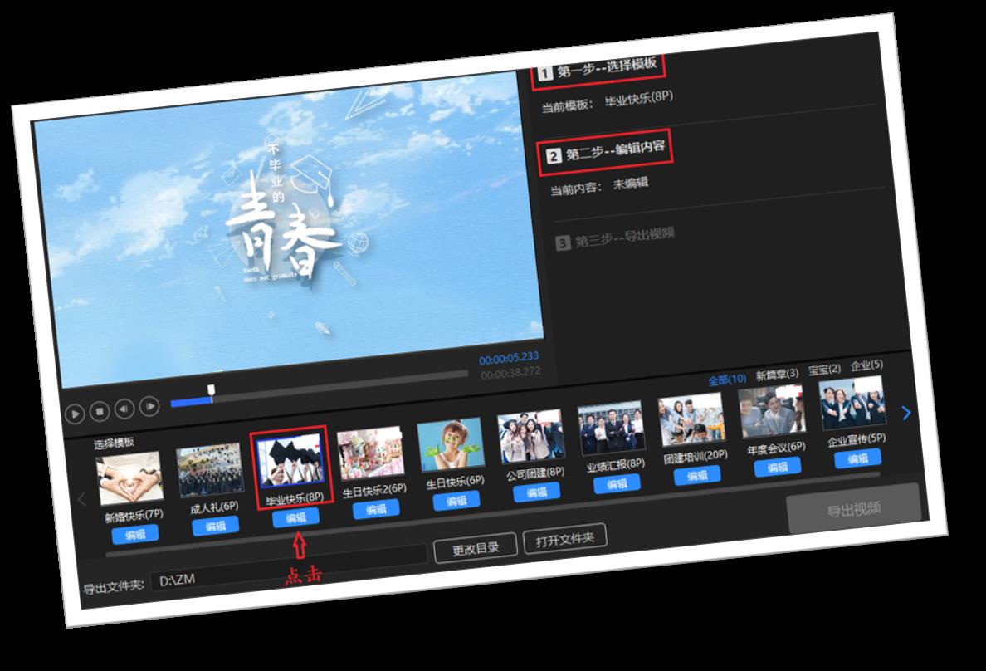The height and width of the screenshot is (671, 986).
Task: Click the next frame button
Action: coord(149,406)
